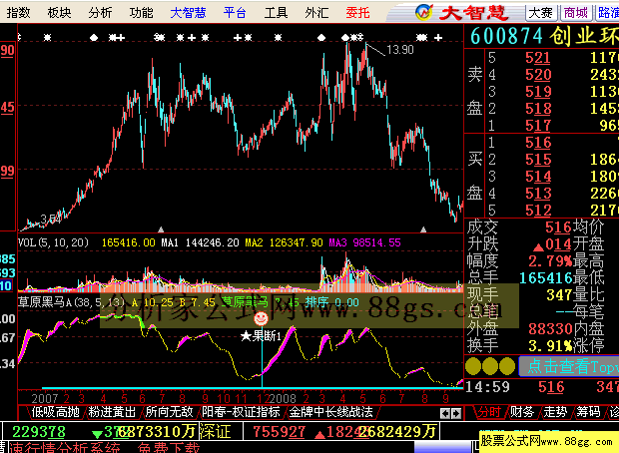
Task: Click the gray triangle marker below August 2008
Action: (x=423, y=229)
